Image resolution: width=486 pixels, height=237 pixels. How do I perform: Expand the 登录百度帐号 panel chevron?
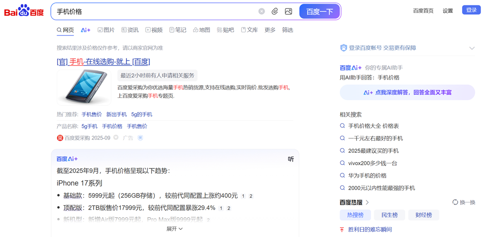pos(472,48)
